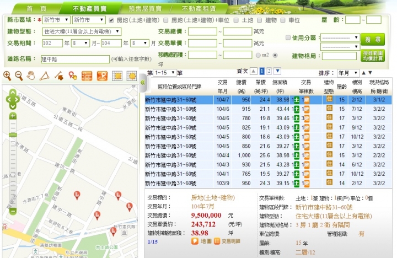Click the green 搜尋 search button

[373, 39]
